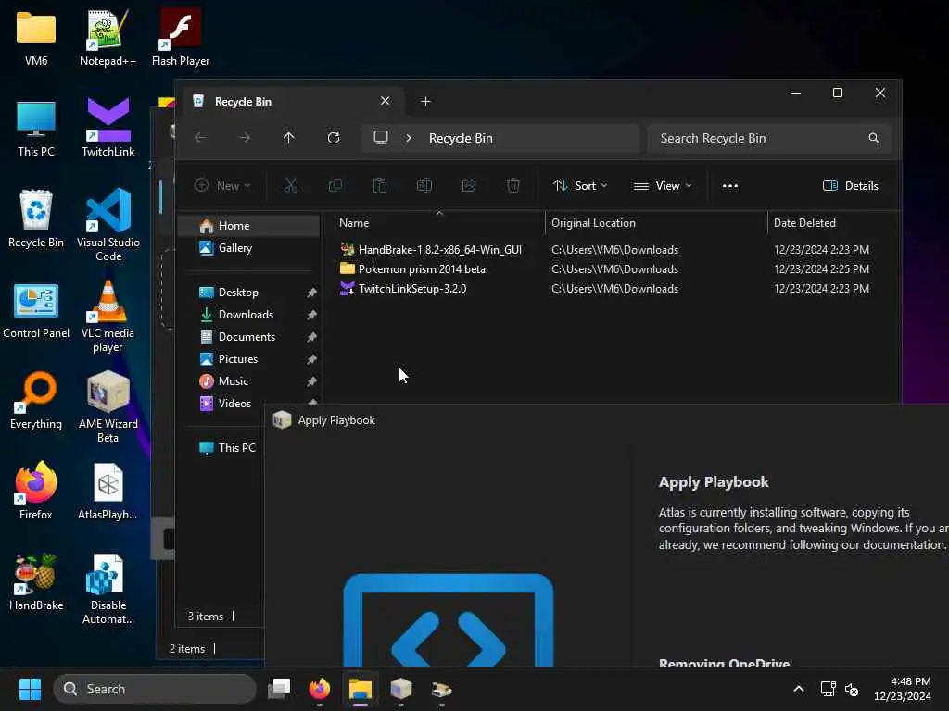Image resolution: width=949 pixels, height=711 pixels.
Task: Open AME Wizard from the taskbar
Action: pyautogui.click(x=400, y=689)
